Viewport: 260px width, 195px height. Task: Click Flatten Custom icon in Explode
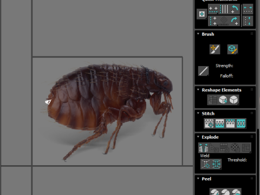coord(246,147)
